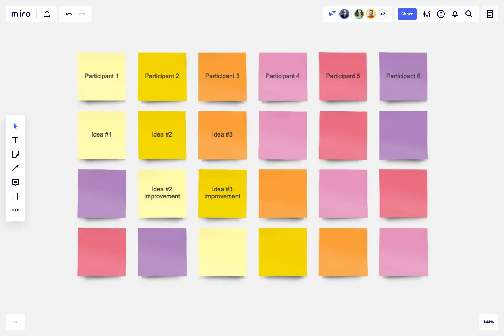Viewport: 504px width, 336px height.
Task: Open the notes panel icon
Action: point(490,14)
